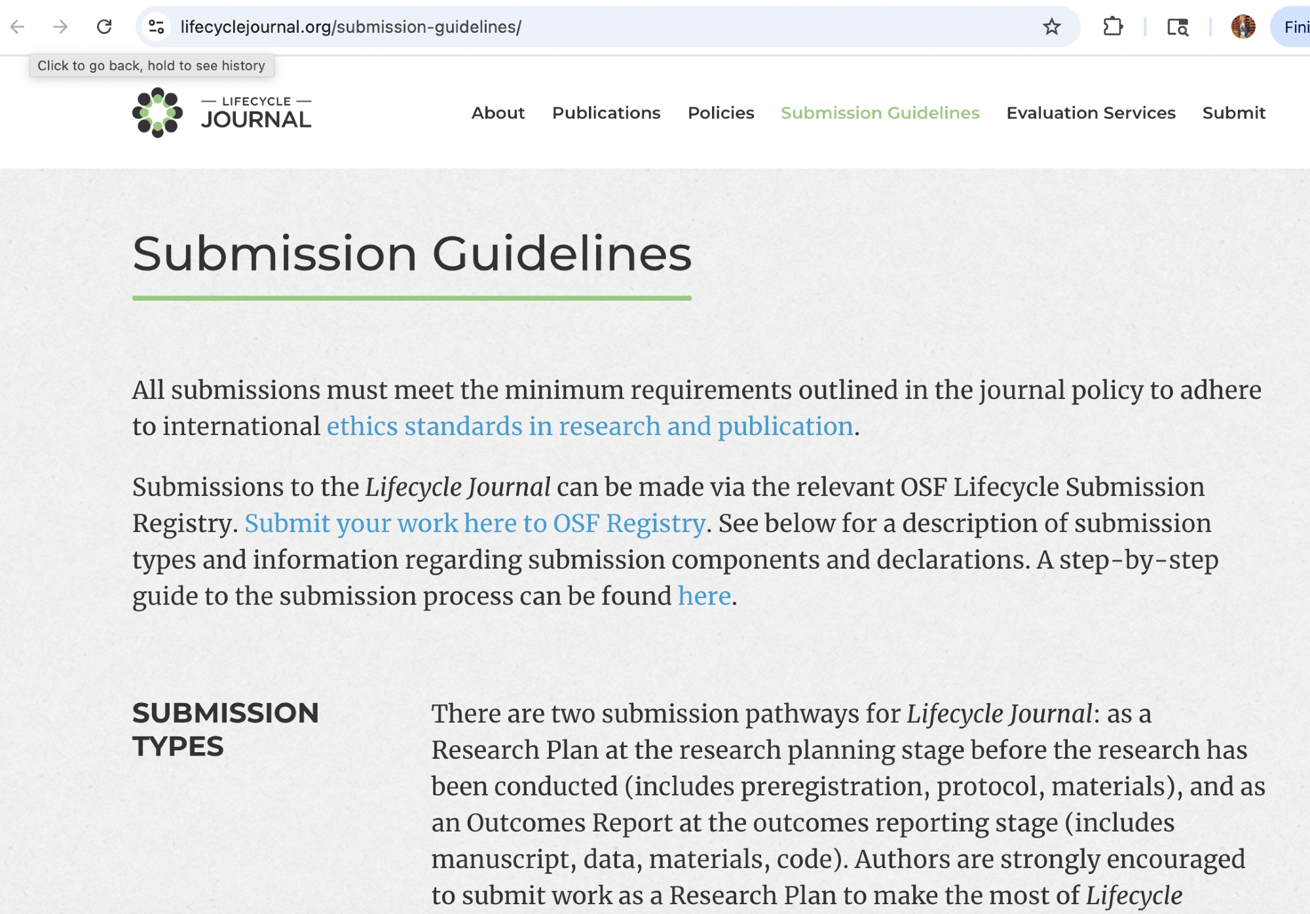The height and width of the screenshot is (914, 1310).
Task: Reload the page with refresh icon
Action: [x=104, y=27]
